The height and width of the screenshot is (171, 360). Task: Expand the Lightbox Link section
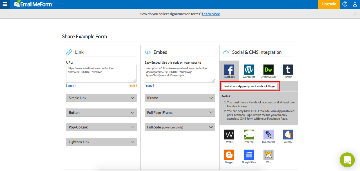[101, 142]
